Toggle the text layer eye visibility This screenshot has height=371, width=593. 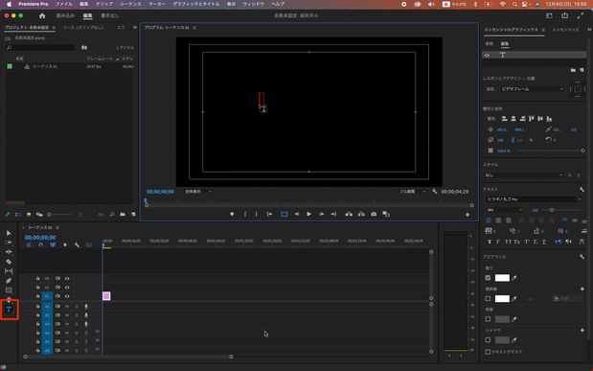pyautogui.click(x=487, y=56)
